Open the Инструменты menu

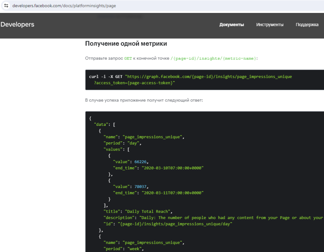pos(270,25)
